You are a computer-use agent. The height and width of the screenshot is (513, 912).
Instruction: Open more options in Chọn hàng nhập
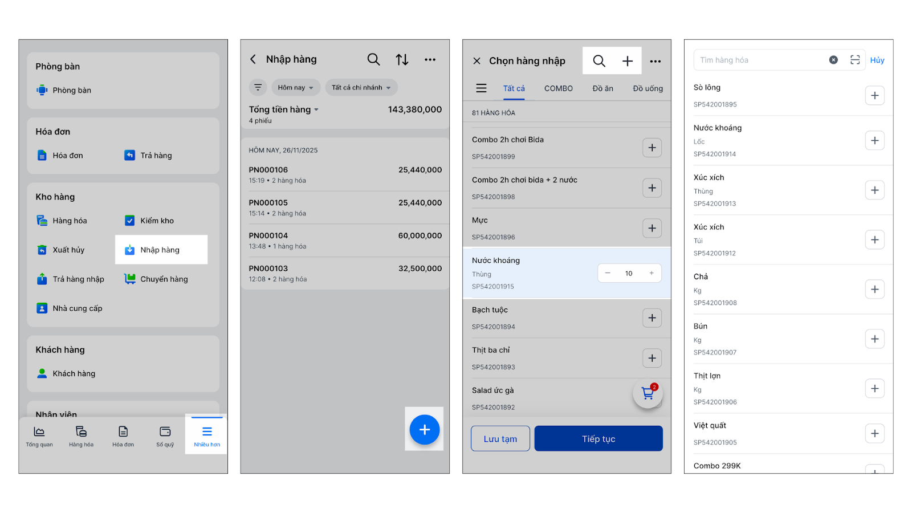(655, 61)
